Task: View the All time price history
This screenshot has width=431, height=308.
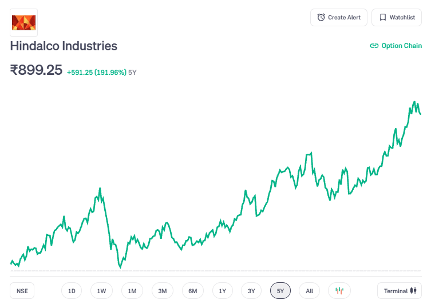Action: pyautogui.click(x=309, y=291)
